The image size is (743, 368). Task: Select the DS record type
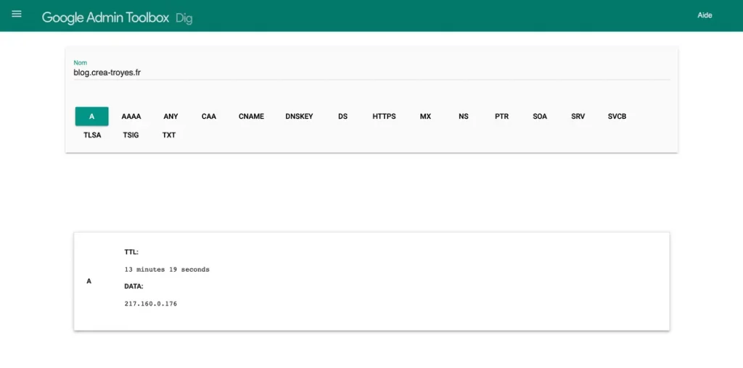click(x=342, y=117)
